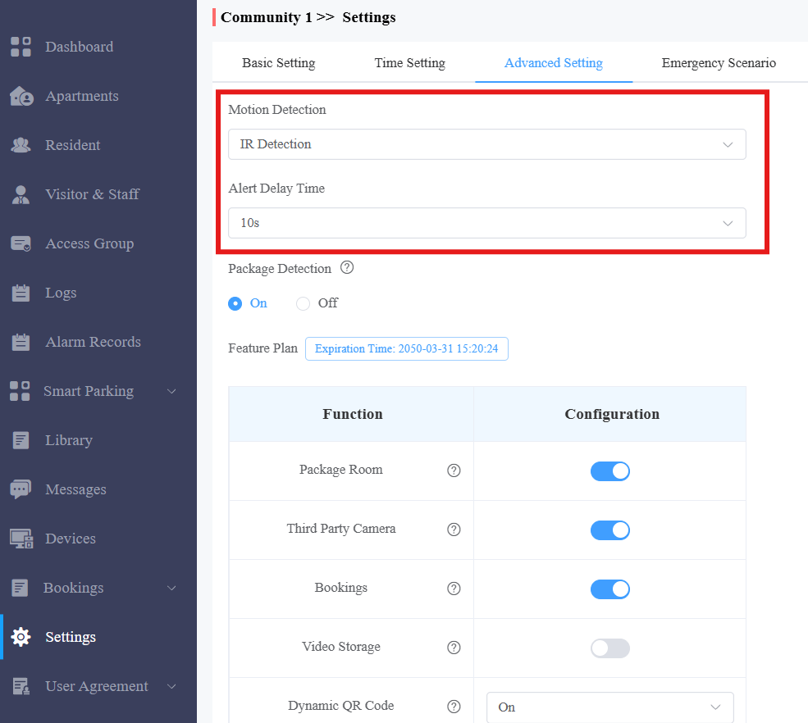
Task: Click the Function column header
Action: 353,414
